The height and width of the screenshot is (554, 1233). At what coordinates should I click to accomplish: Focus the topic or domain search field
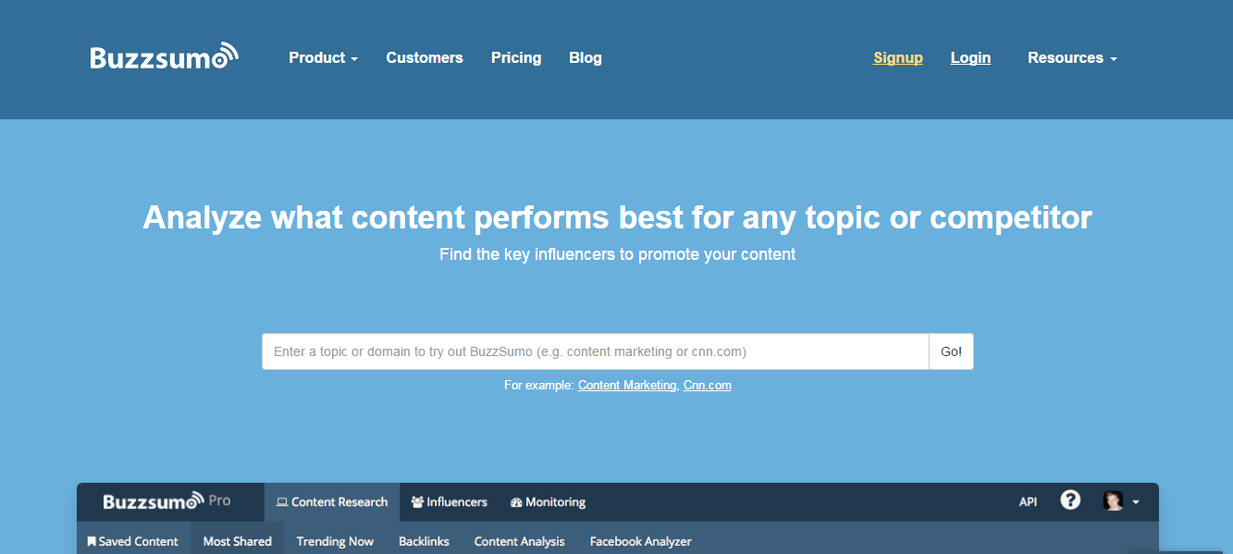(595, 351)
